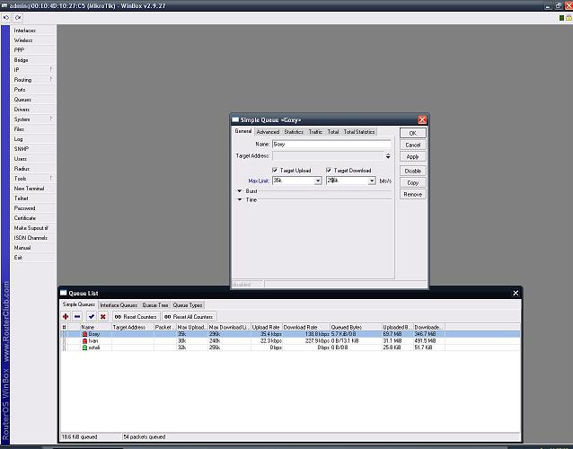Click the Disable button
The height and width of the screenshot is (449, 573).
coord(412,171)
